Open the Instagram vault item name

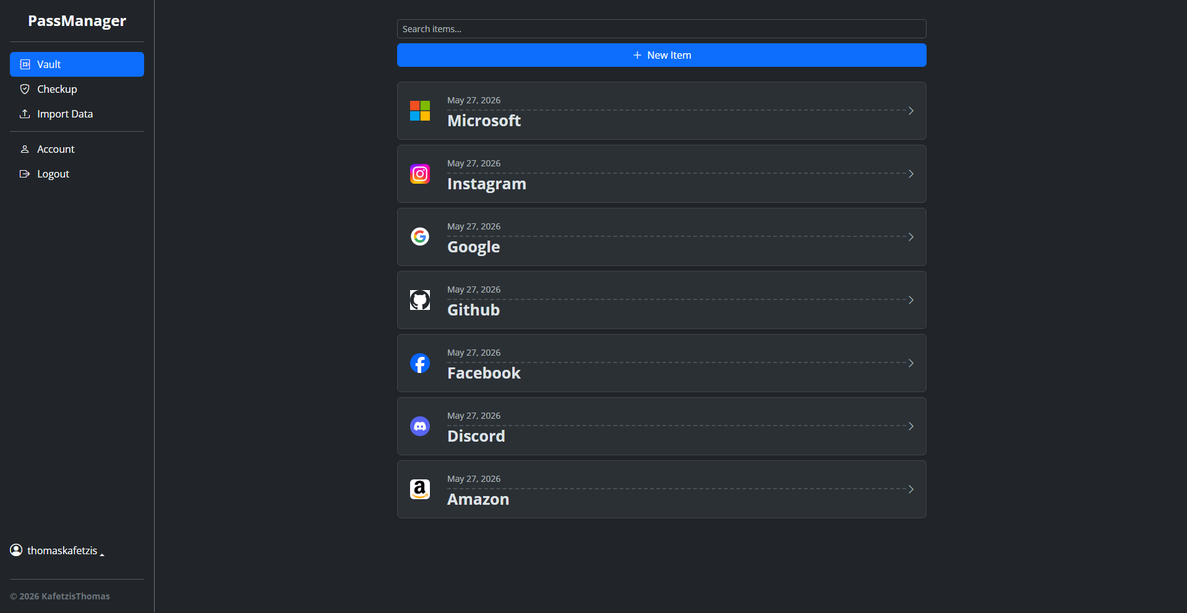[x=486, y=184]
